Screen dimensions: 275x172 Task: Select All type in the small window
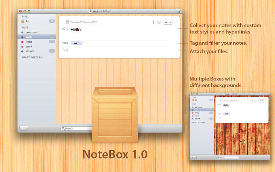pos(202,100)
